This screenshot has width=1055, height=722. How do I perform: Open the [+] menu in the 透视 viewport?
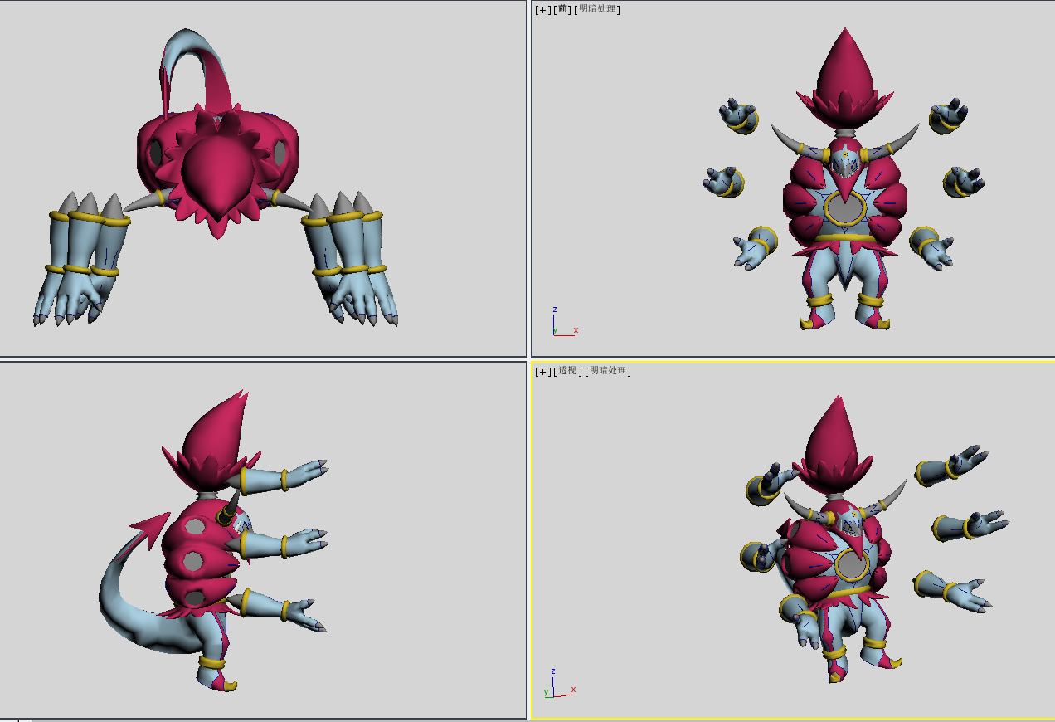click(x=542, y=371)
